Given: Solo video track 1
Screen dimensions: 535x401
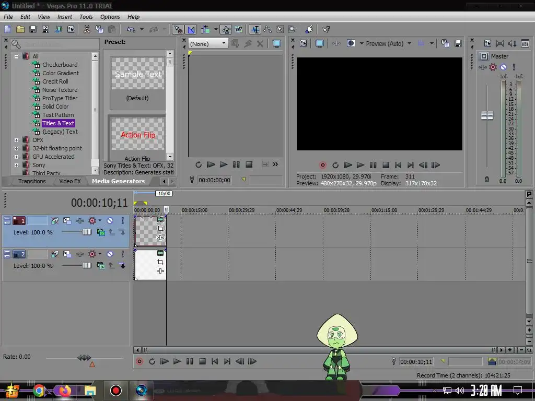Looking at the screenshot, I should pos(122,221).
